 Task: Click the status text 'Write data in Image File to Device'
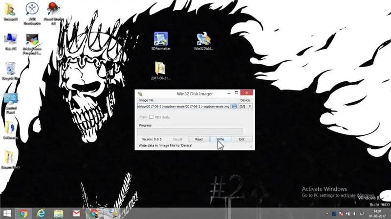165,146
